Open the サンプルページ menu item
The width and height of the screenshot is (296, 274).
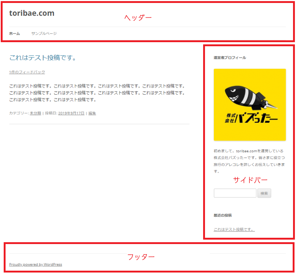[43, 33]
